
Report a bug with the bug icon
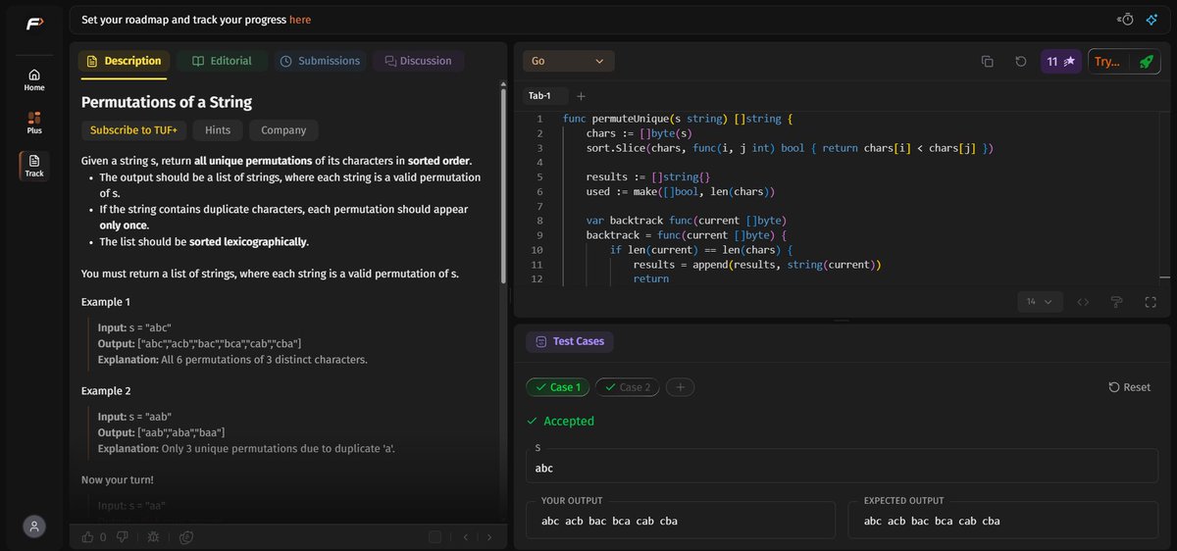coord(154,536)
